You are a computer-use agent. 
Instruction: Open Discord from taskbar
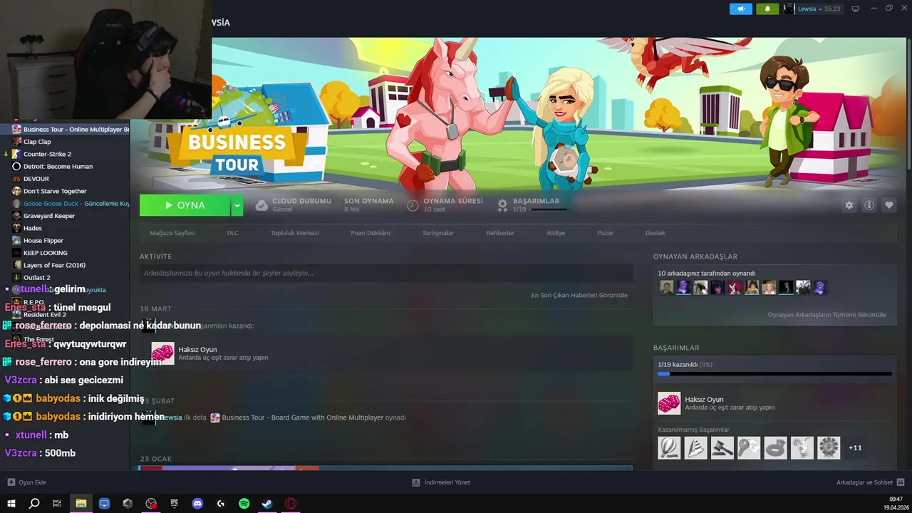[197, 504]
